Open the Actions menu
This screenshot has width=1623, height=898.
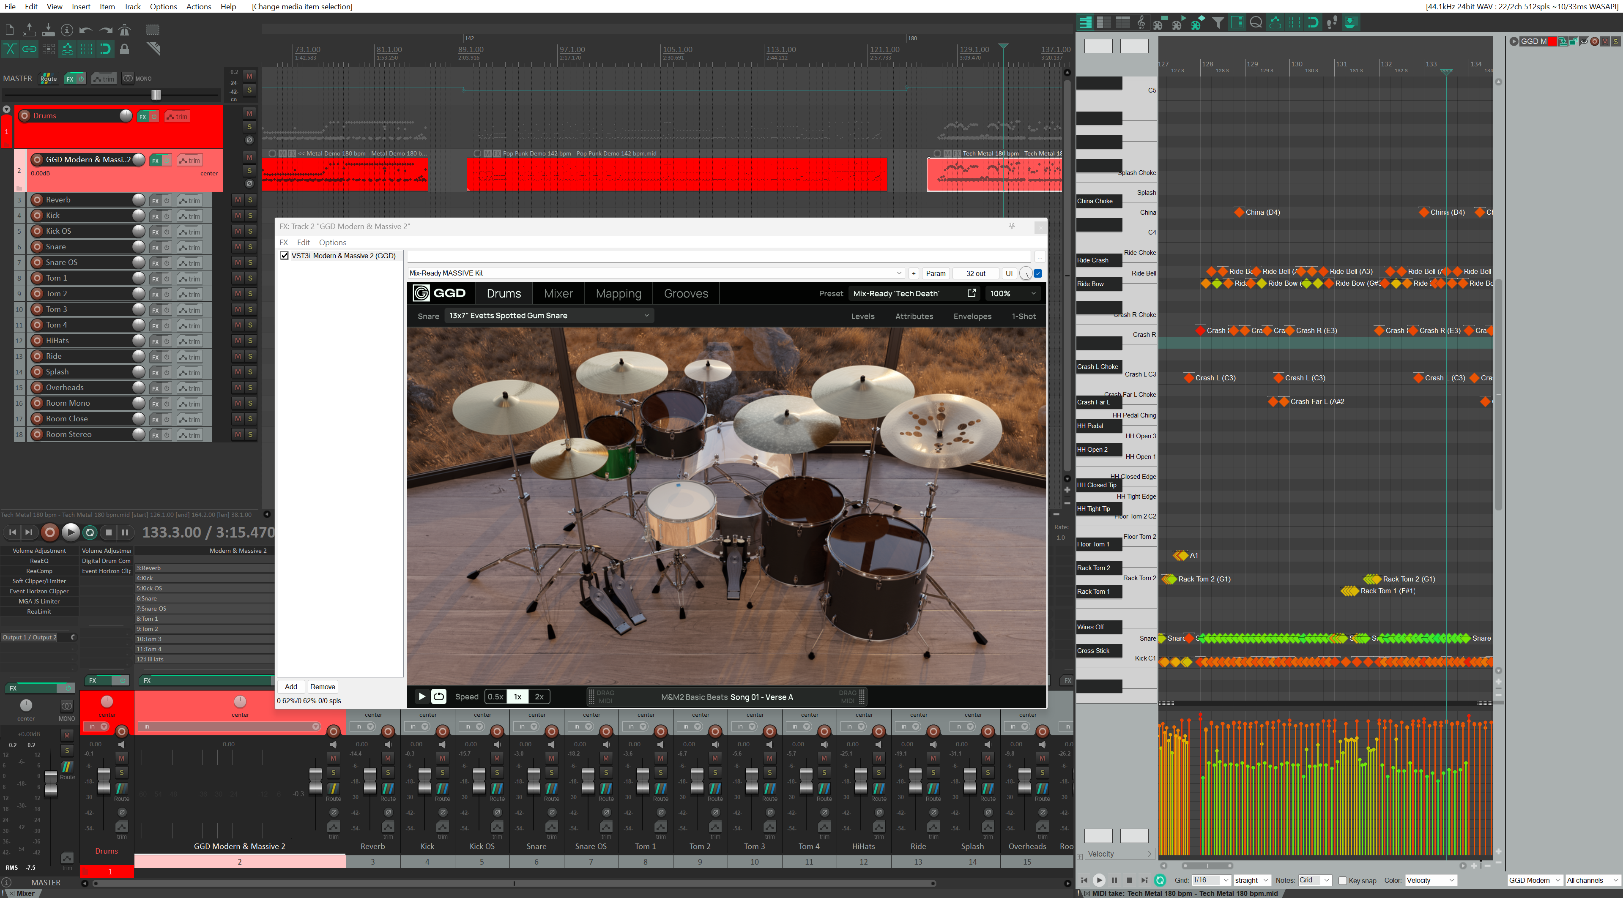point(198,6)
